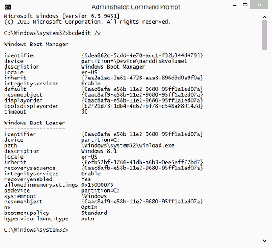Screen dimensions: 272x248
Task: Click the description value Windows 8.1
Action: click(x=97, y=151)
